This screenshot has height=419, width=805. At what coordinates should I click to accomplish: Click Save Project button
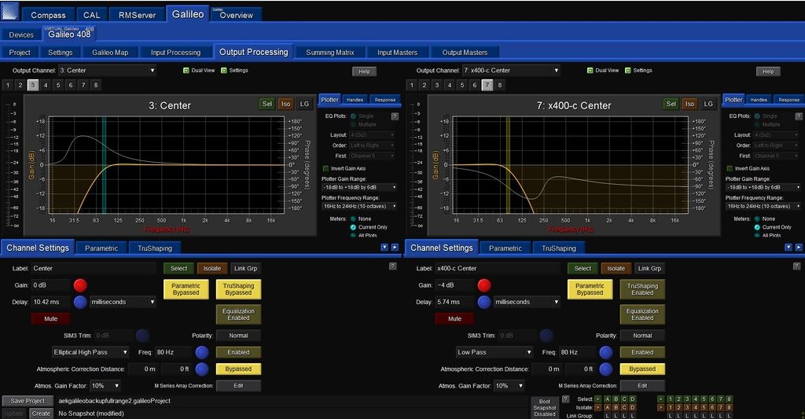pyautogui.click(x=28, y=401)
